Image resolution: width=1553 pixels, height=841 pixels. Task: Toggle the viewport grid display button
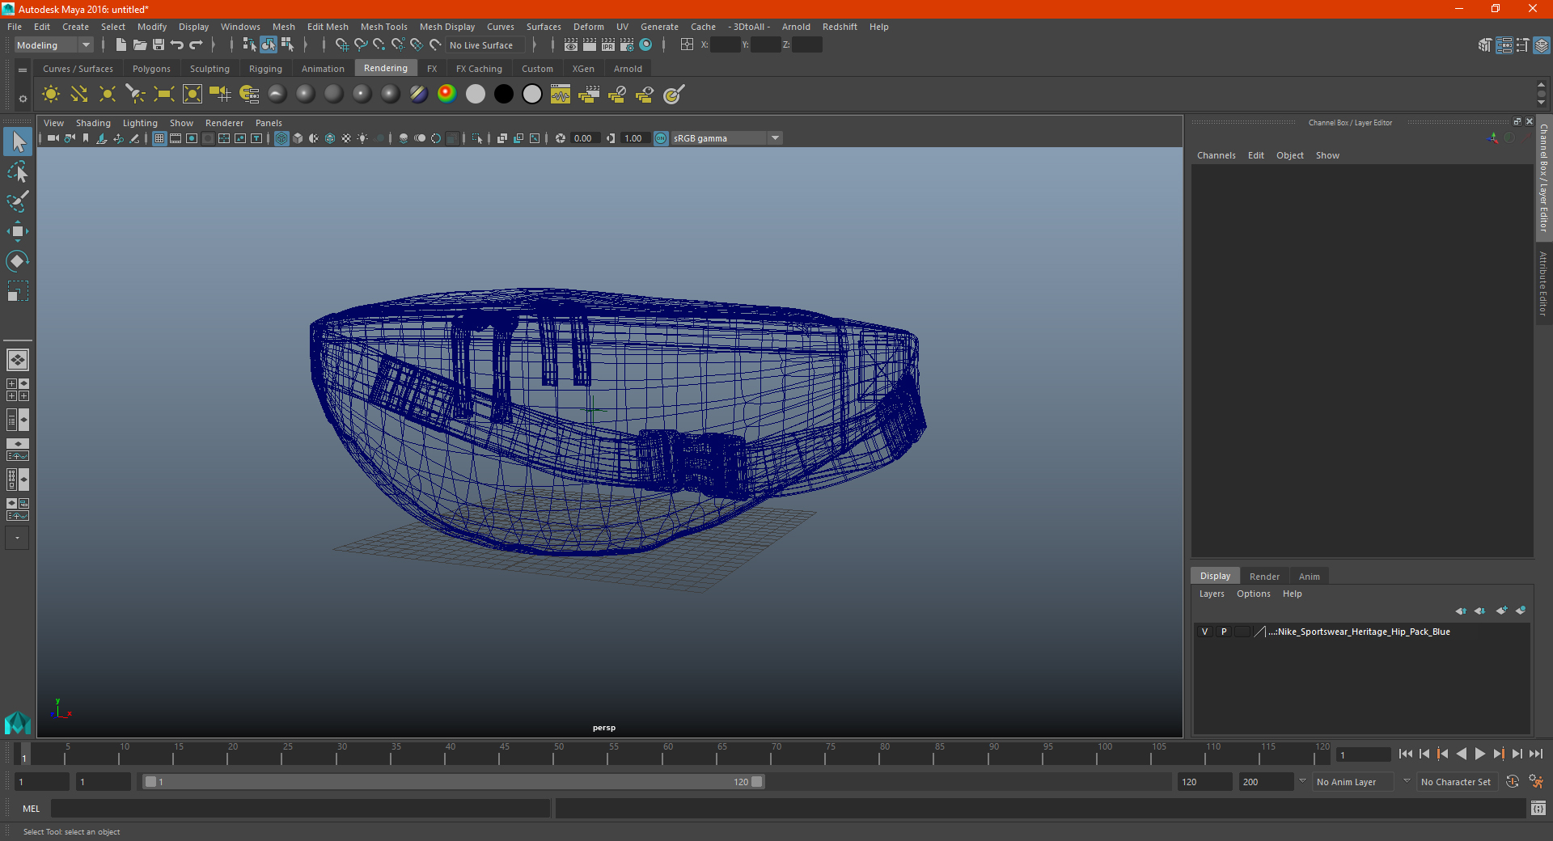coord(159,138)
